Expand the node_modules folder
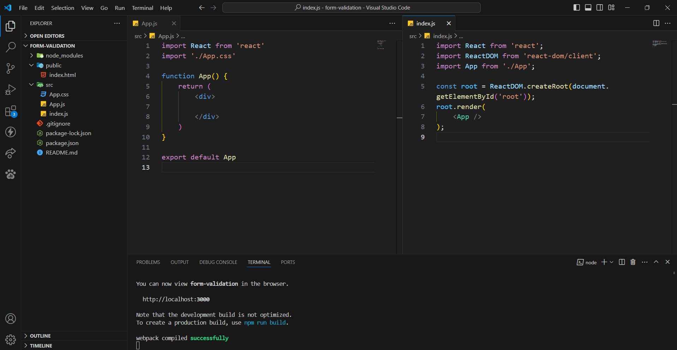Viewport: 677px width, 350px height. 64,55
